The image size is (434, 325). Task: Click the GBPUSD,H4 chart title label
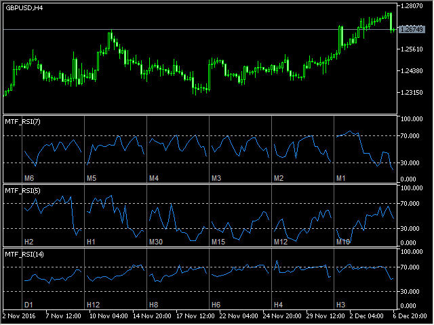click(24, 7)
